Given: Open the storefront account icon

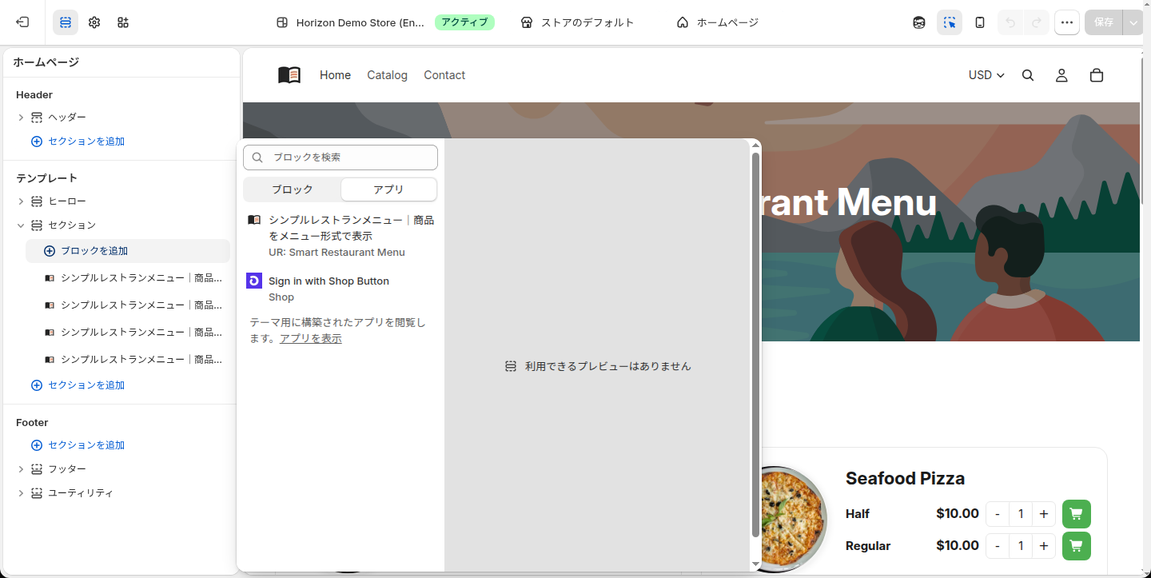Looking at the screenshot, I should (1061, 75).
